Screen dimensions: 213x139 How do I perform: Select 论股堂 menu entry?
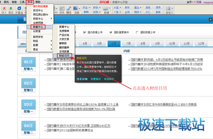[x=40, y=31]
